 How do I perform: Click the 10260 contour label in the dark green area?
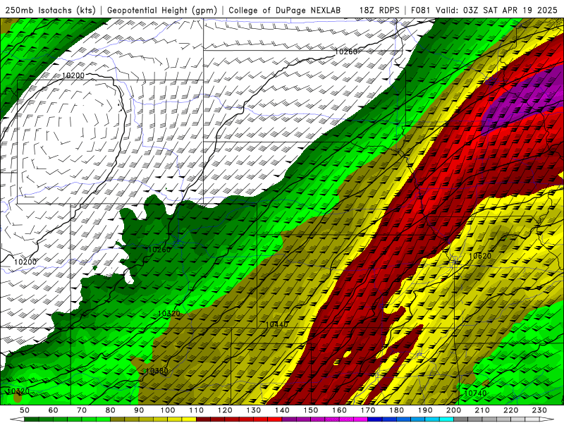click(x=159, y=250)
